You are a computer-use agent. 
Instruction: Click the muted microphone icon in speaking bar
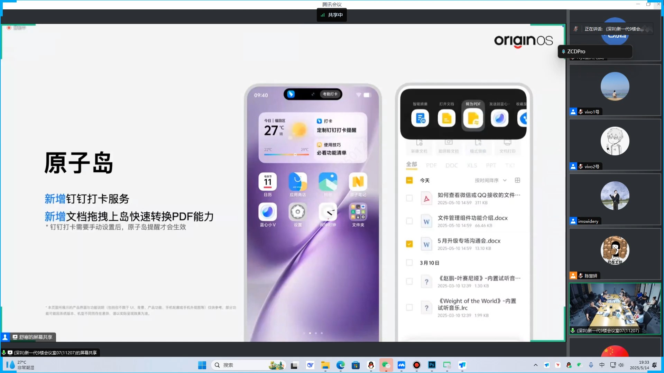coord(576,29)
